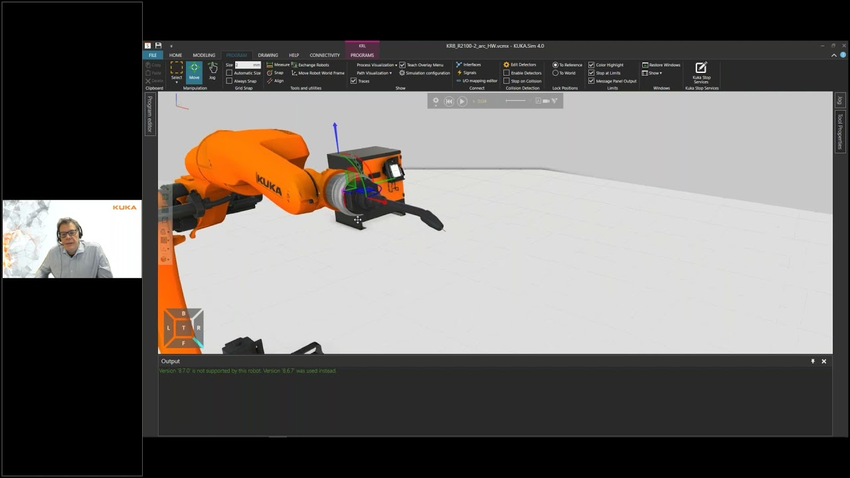
Task: Open Simulation configuration
Action: coord(424,73)
